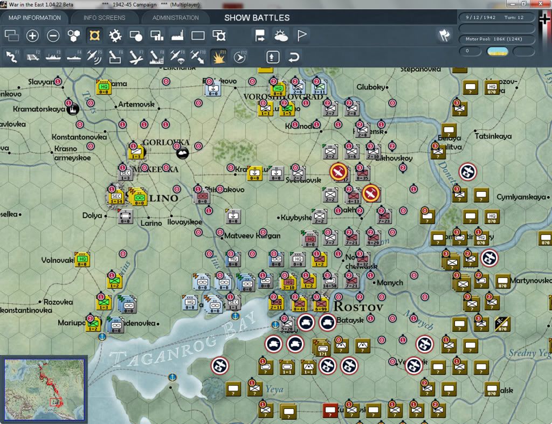Switch to the INFO SCREENS tab

point(104,18)
